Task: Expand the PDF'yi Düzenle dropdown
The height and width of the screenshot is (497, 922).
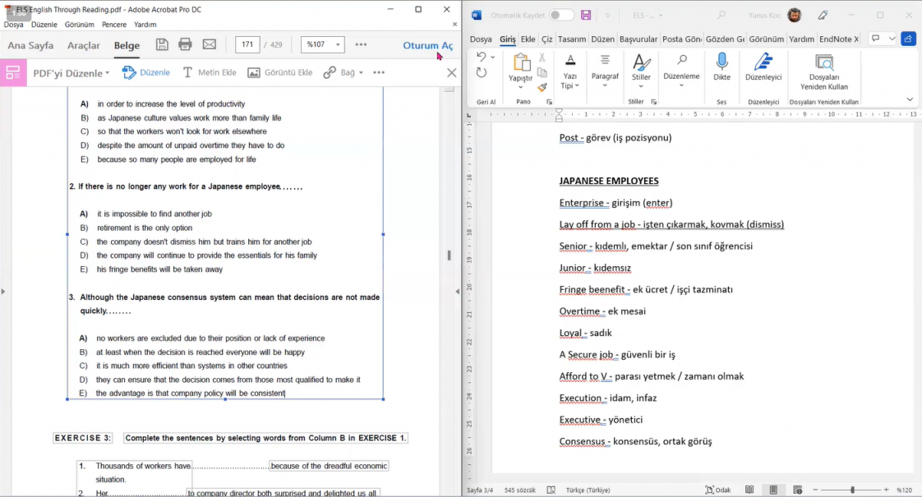Action: (x=71, y=72)
